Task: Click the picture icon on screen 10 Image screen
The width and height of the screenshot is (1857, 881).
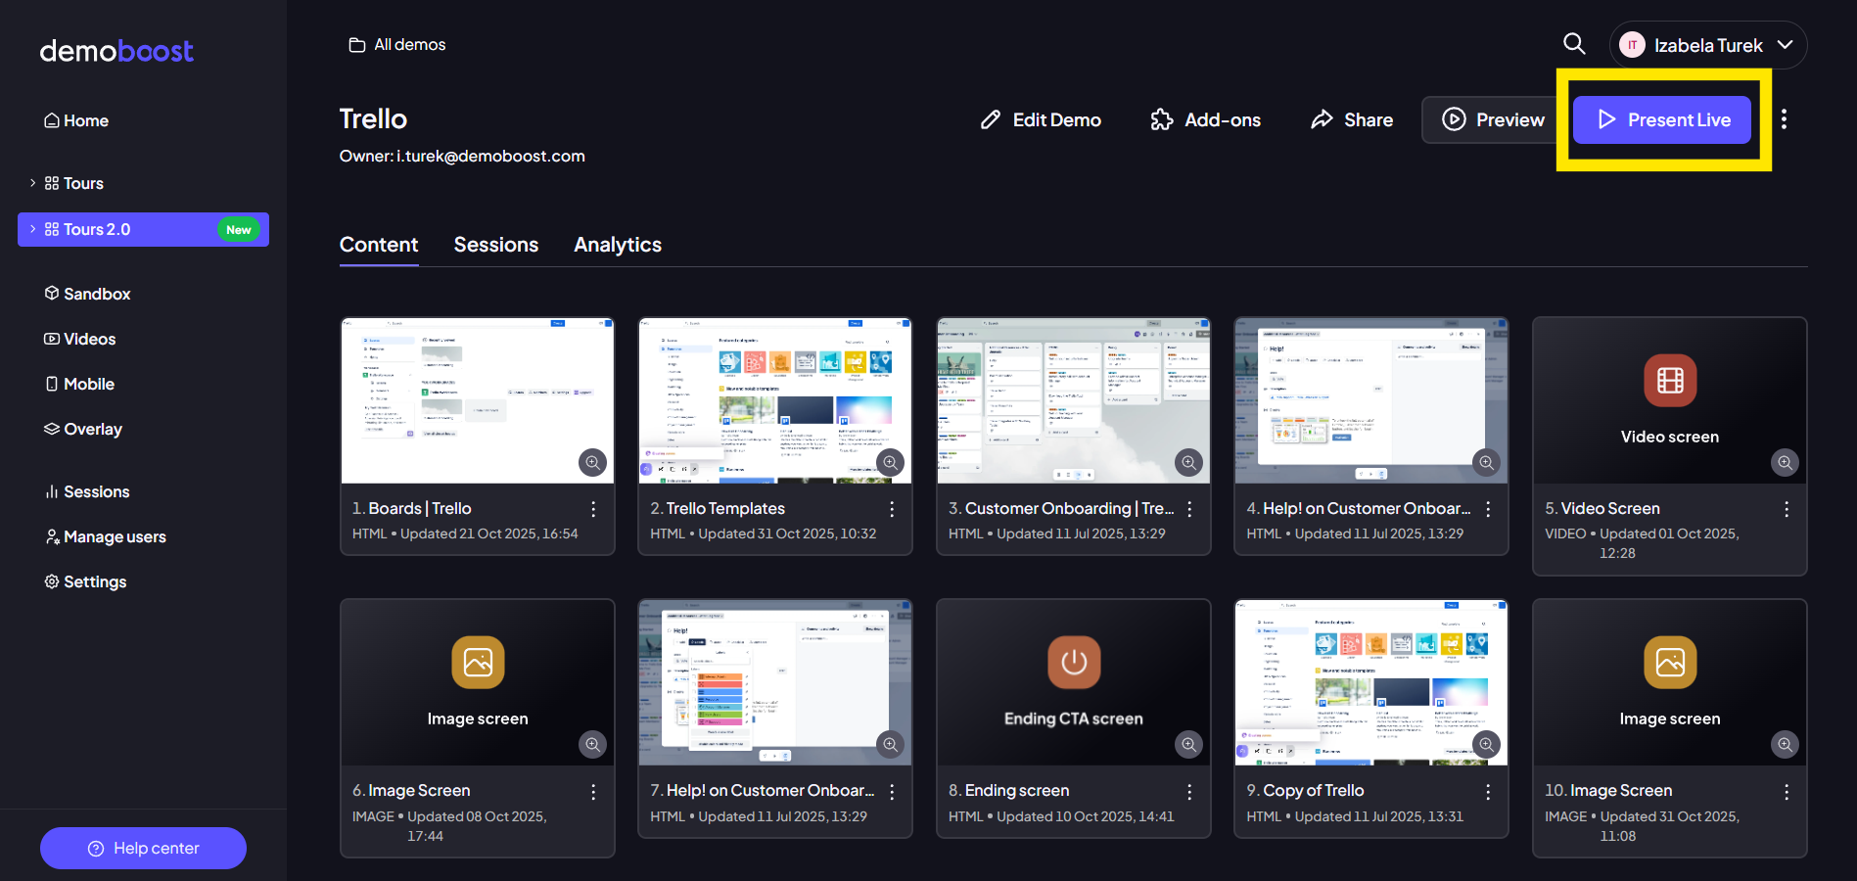Action: [x=1670, y=663]
